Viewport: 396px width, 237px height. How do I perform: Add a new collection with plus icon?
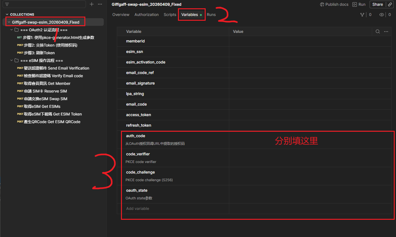pos(92,4)
